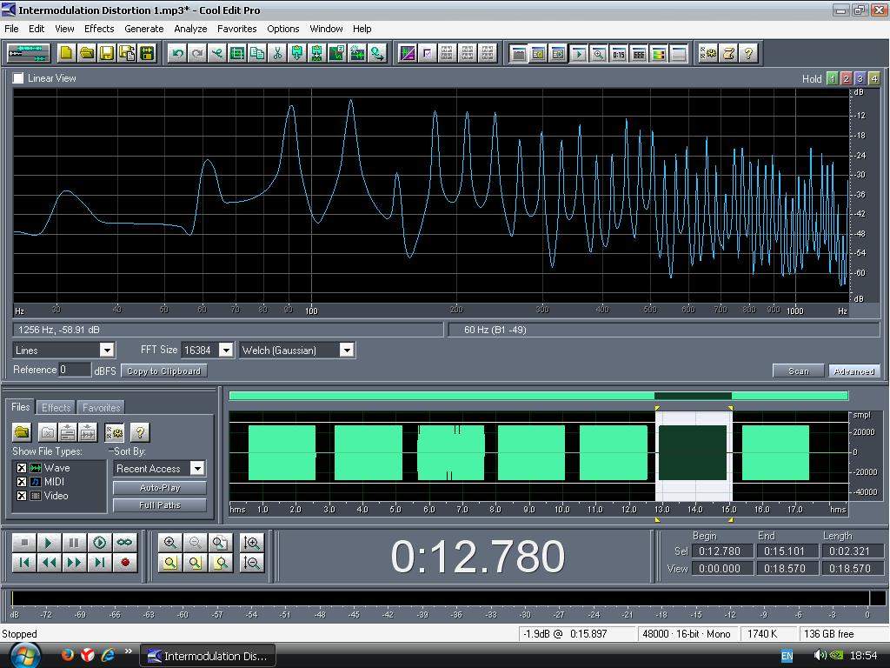Toggle Hold button 2 (red)
890x668 pixels.
pos(847,79)
